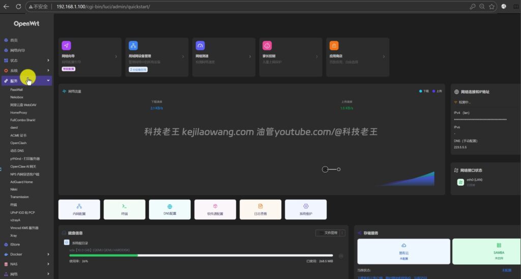Open PassWall under services
521x279 pixels.
(x=16, y=90)
